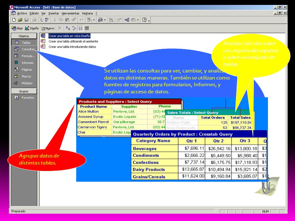295x221 pixels.
Task: Open the Ver menu
Action: point(43,13)
